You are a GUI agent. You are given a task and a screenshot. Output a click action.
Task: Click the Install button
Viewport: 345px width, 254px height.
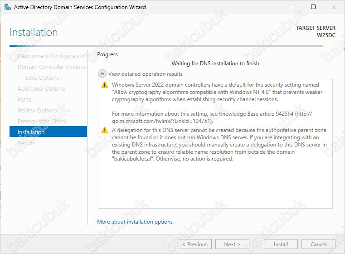[281, 244]
